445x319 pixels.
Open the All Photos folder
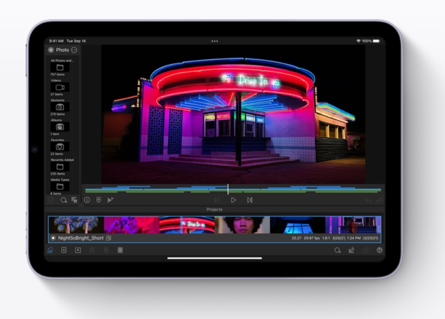[60, 67]
